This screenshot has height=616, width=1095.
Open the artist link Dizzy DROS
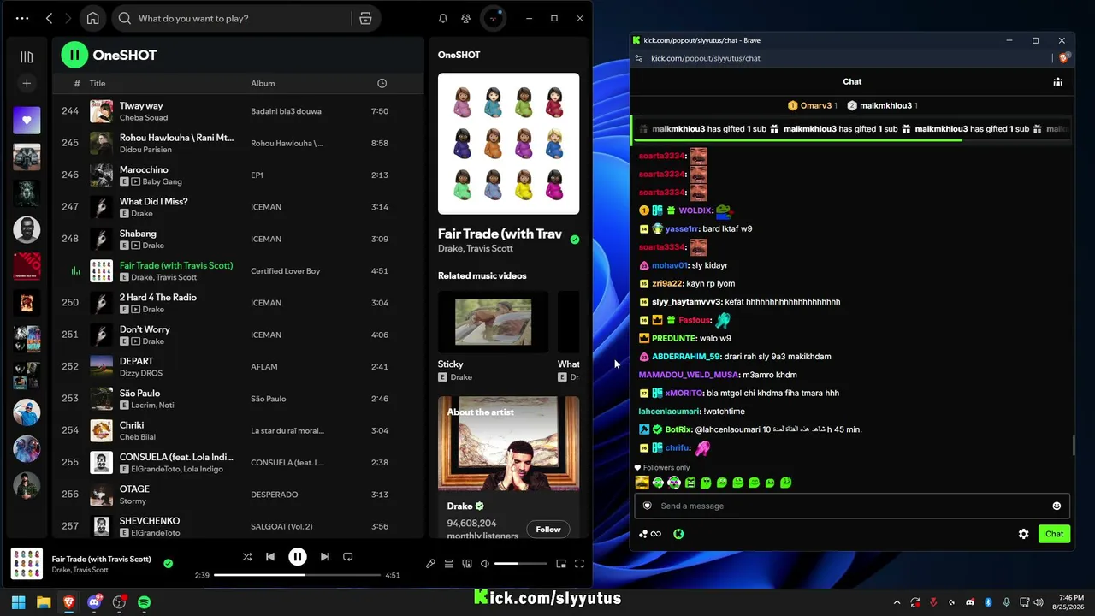point(140,373)
